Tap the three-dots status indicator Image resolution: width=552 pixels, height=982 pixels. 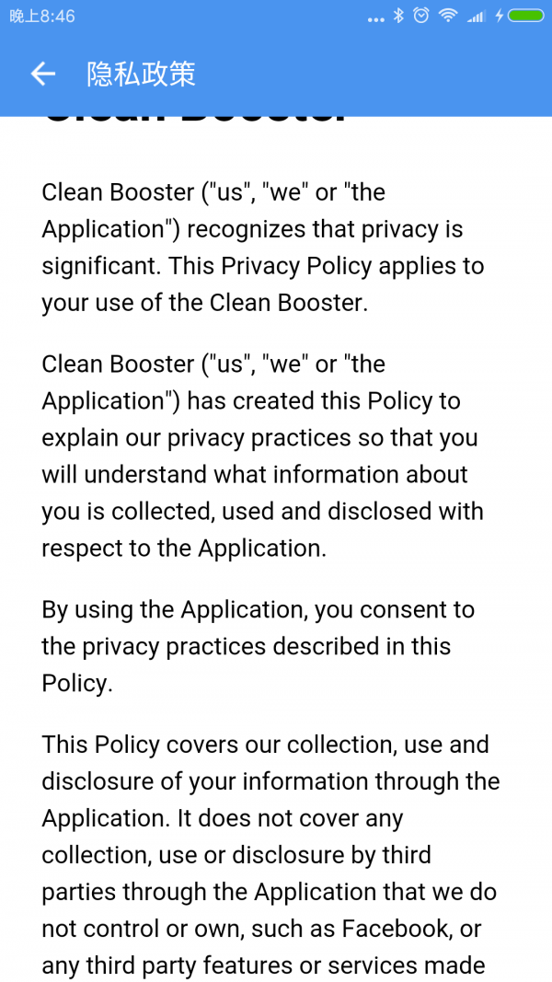(376, 19)
